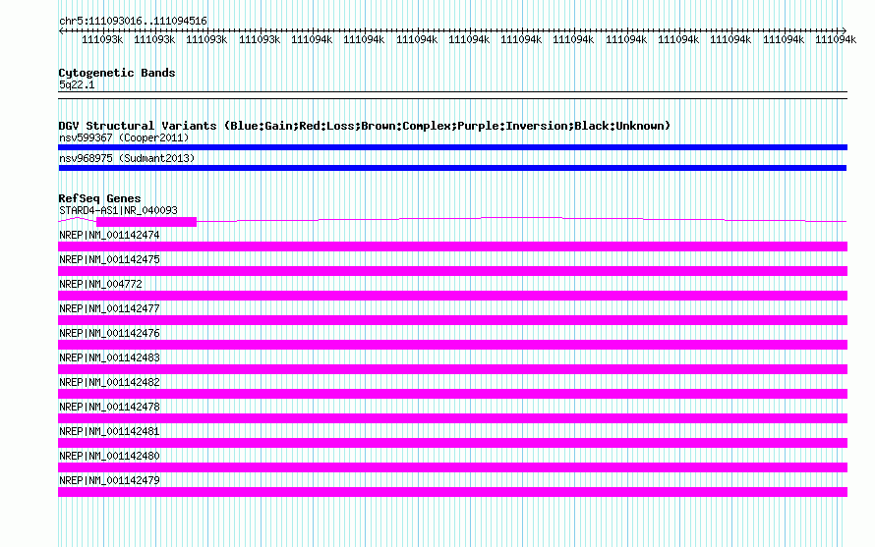Select the STARD4-AS1 magenta exon block

tap(146, 222)
